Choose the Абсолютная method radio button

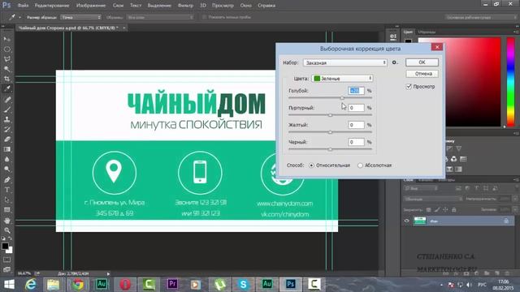tap(360, 165)
